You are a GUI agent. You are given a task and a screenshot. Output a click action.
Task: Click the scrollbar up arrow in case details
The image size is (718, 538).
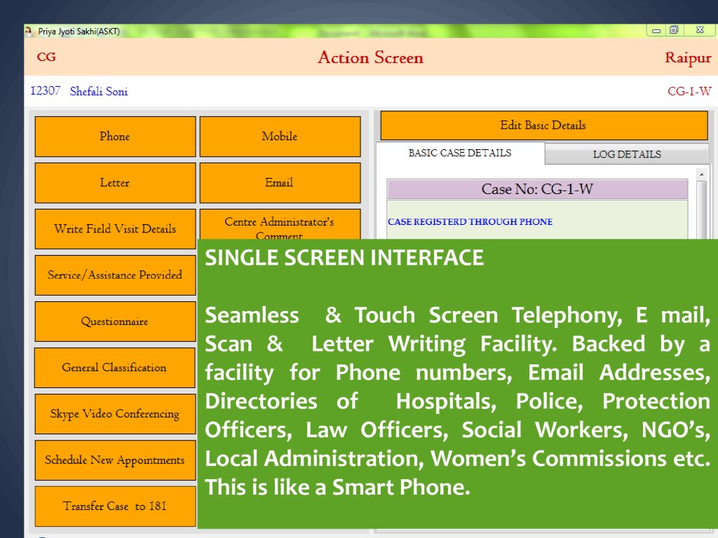click(x=701, y=173)
